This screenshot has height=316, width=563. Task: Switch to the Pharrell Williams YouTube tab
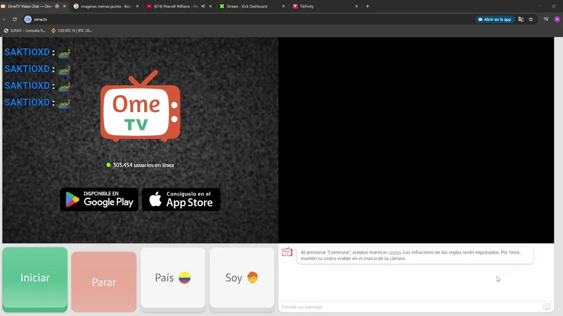(x=179, y=6)
